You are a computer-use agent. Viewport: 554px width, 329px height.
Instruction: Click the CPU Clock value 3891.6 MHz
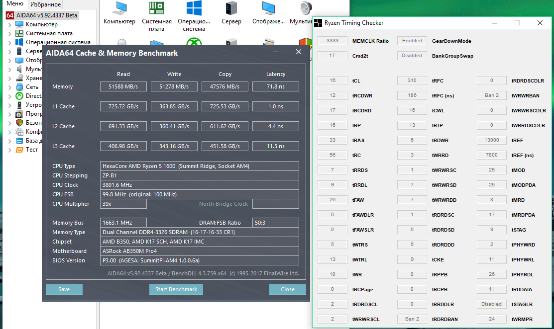click(x=199, y=185)
